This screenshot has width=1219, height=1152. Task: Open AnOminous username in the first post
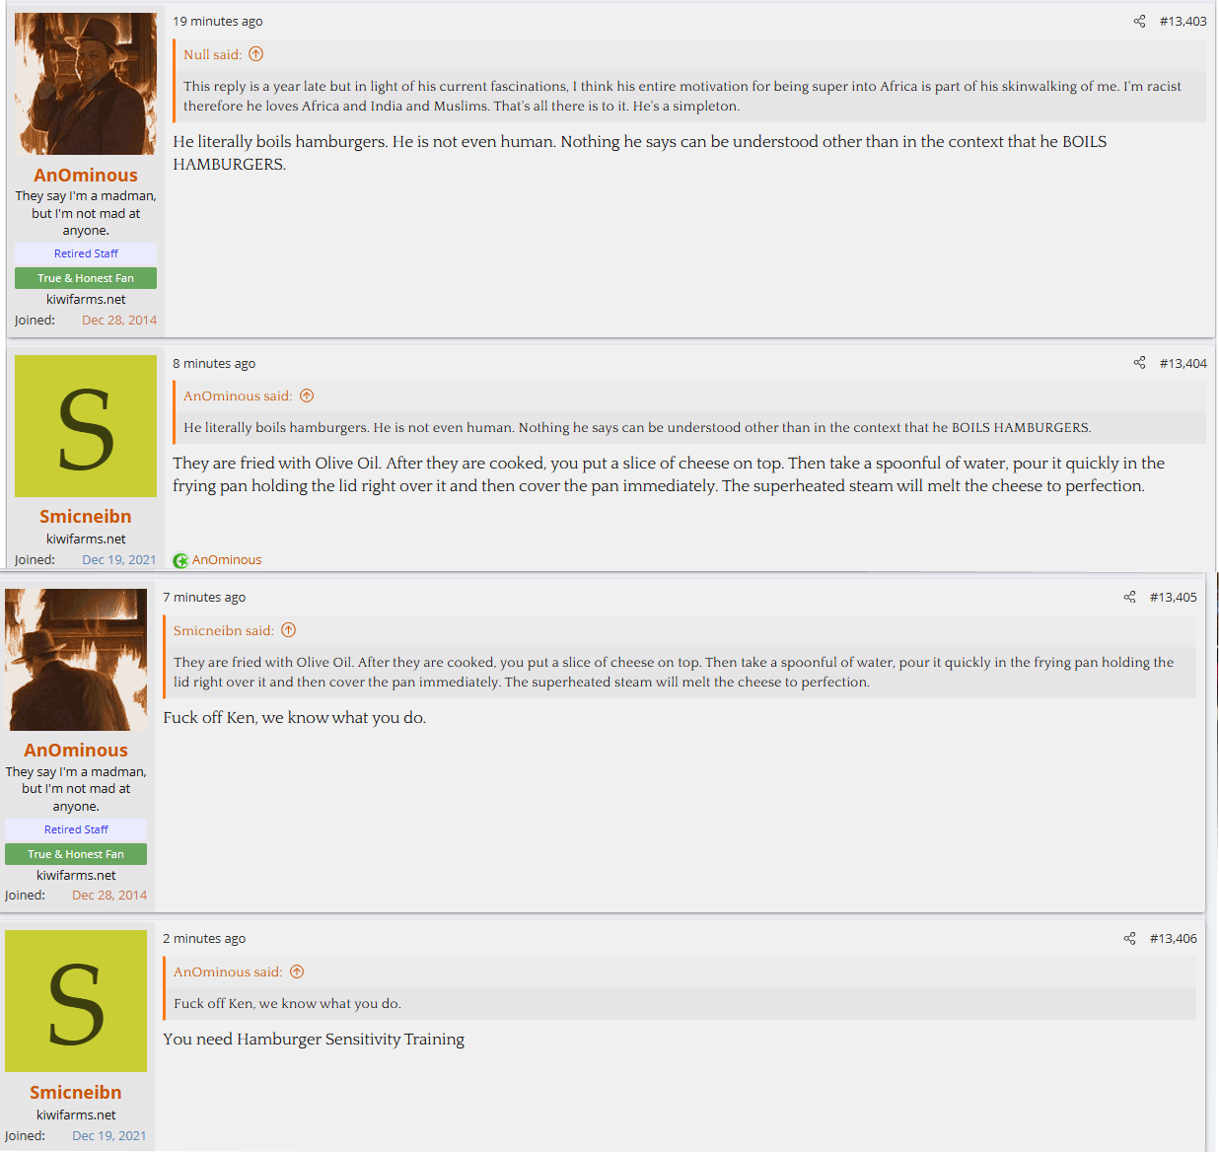point(86,175)
